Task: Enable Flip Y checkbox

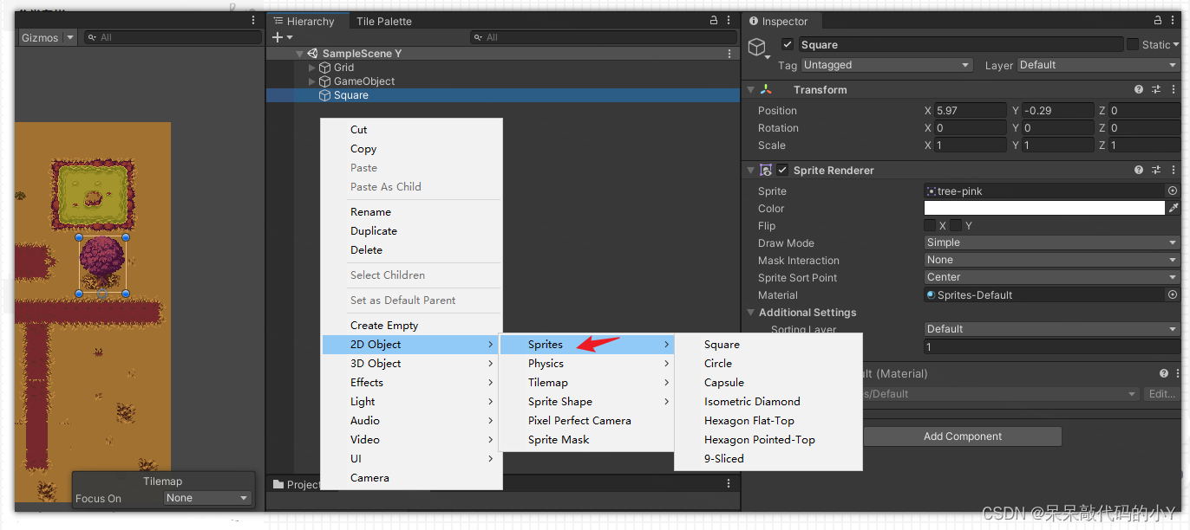Action: pyautogui.click(x=956, y=225)
